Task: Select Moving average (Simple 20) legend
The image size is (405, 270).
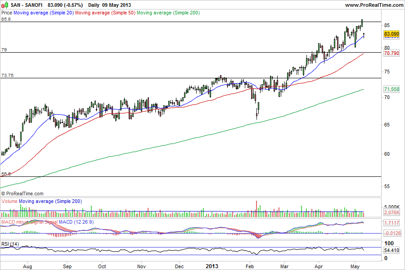Action: tap(44, 13)
